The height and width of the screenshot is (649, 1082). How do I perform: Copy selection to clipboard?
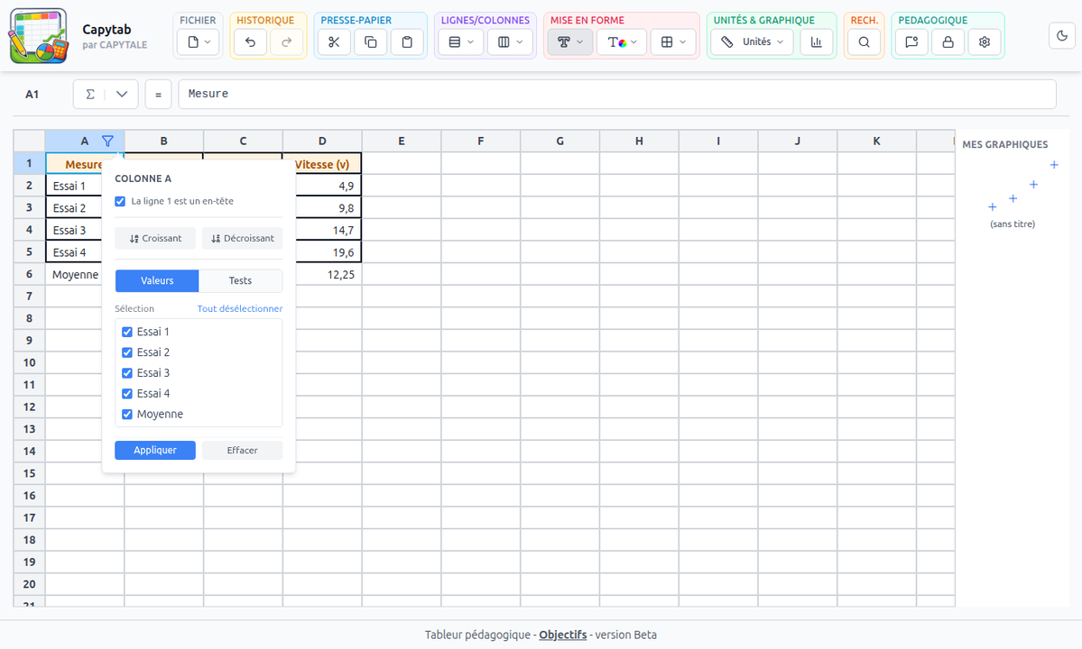[371, 42]
